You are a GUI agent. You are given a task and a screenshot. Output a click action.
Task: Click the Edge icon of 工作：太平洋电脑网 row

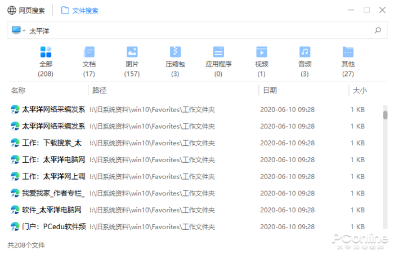(x=15, y=160)
